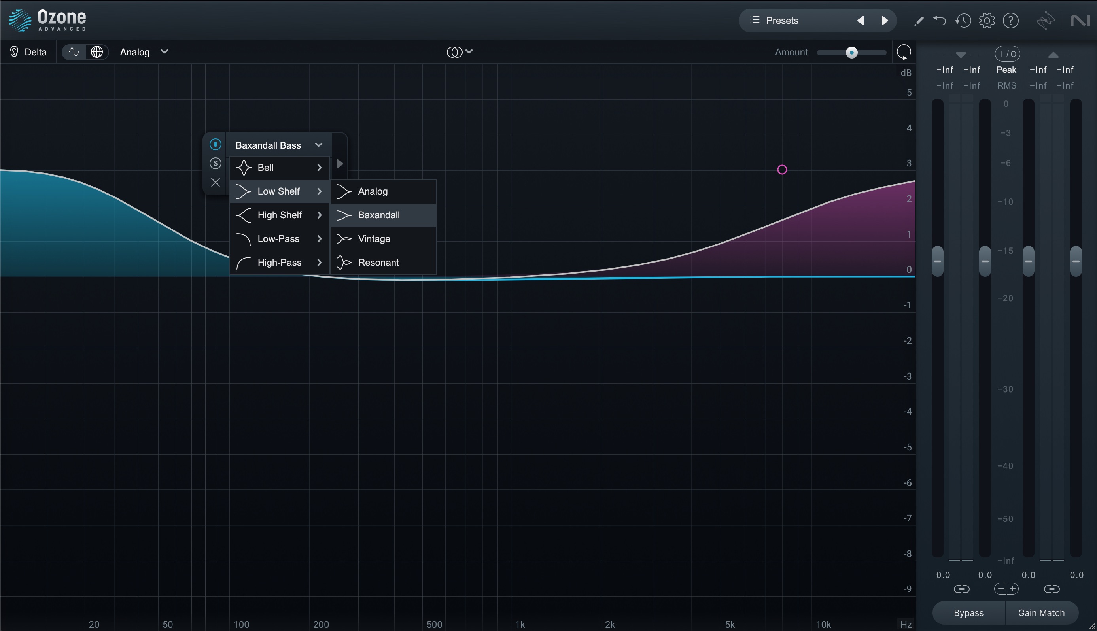1097x631 pixels.
Task: Click the input link channels icon
Action: click(961, 589)
